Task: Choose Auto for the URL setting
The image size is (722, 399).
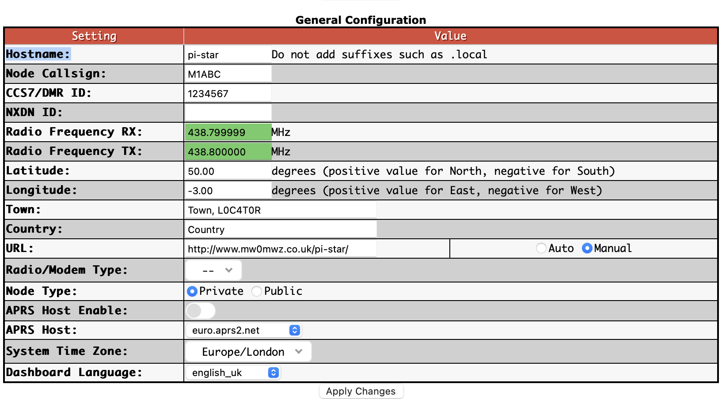Action: pyautogui.click(x=541, y=248)
